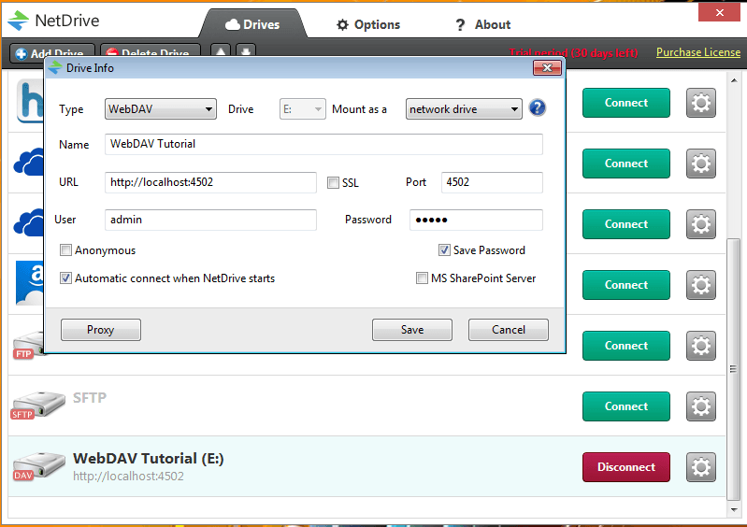
Task: Open the Options tab
Action: click(368, 24)
